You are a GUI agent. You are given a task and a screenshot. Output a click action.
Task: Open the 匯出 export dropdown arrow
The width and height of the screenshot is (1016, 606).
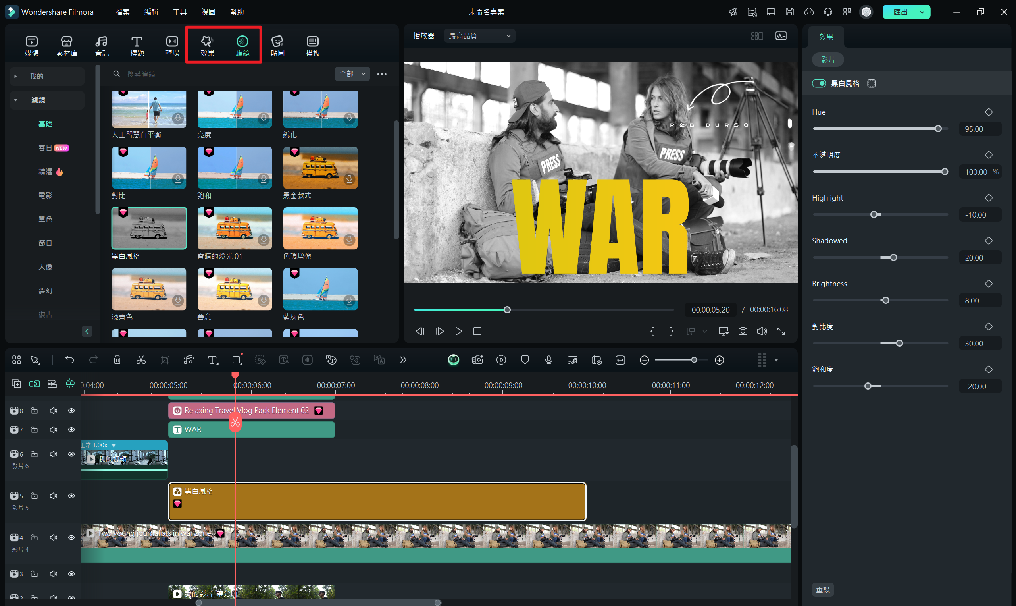(922, 12)
